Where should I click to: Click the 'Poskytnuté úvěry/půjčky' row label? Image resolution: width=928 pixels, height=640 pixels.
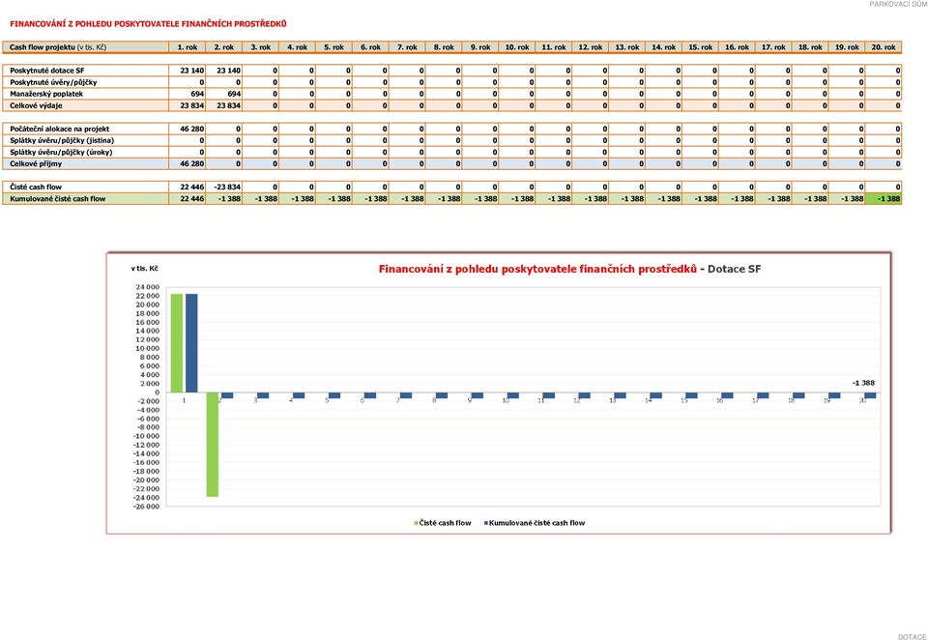pyautogui.click(x=53, y=82)
